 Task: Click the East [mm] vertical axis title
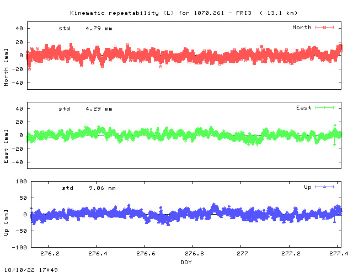tap(6, 146)
